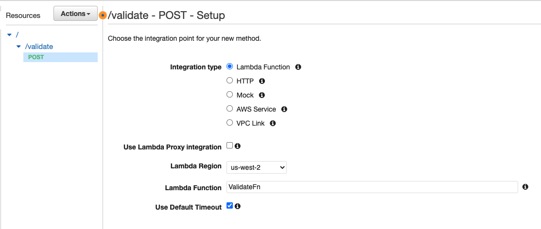Click info icon for Use Default Timeout

(x=238, y=206)
